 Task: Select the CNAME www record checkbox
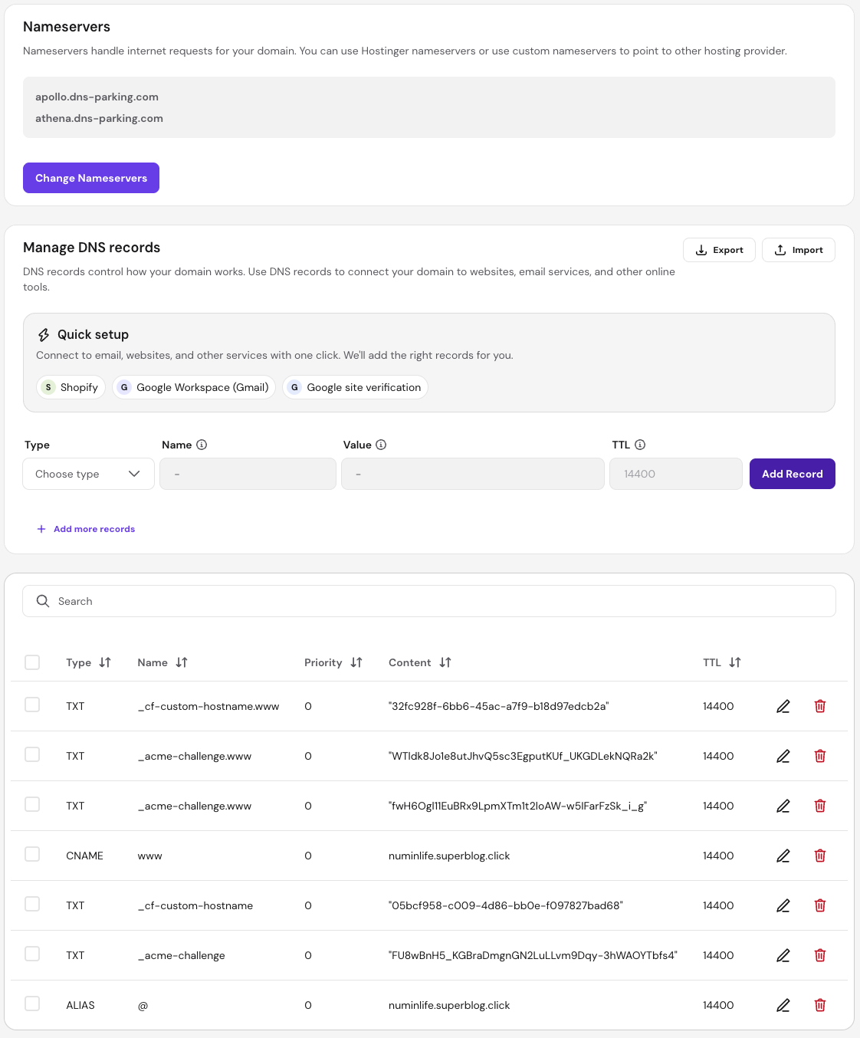point(32,854)
